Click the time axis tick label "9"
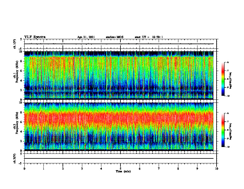244x189 pixels. 197,169
